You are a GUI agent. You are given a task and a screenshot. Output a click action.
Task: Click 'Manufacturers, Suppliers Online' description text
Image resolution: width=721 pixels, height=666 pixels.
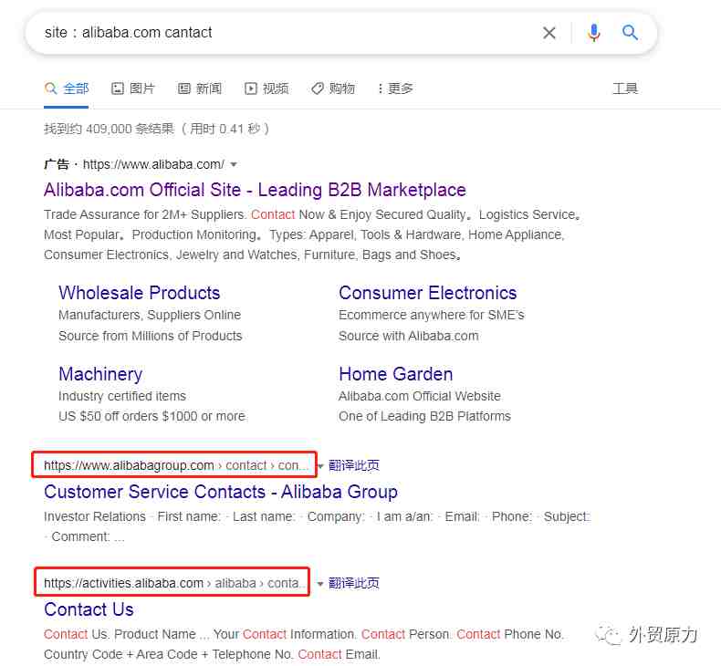(150, 315)
